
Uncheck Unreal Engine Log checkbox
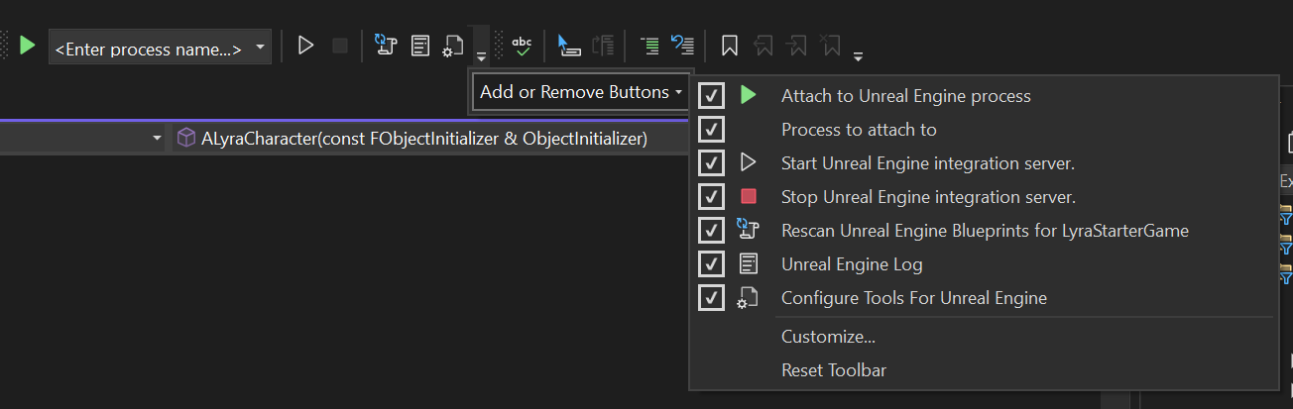coord(711,264)
